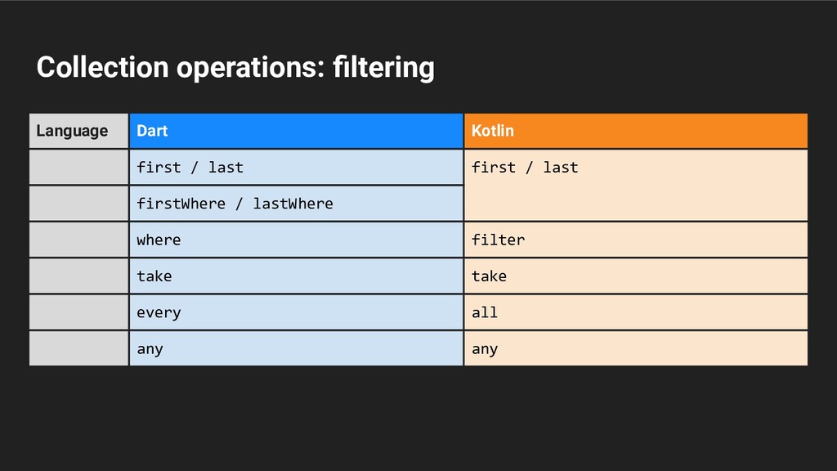This screenshot has width=837, height=471.
Task: Click the Dart 'where' cell
Action: click(295, 240)
